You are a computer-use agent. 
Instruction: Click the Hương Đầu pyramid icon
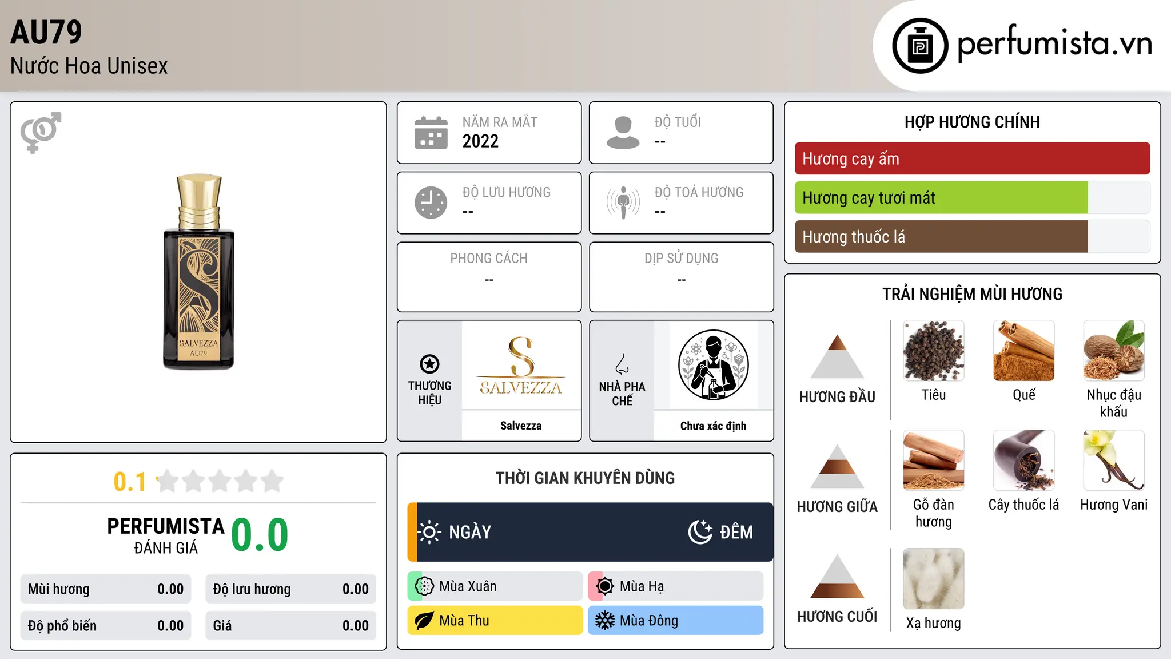coord(838,356)
